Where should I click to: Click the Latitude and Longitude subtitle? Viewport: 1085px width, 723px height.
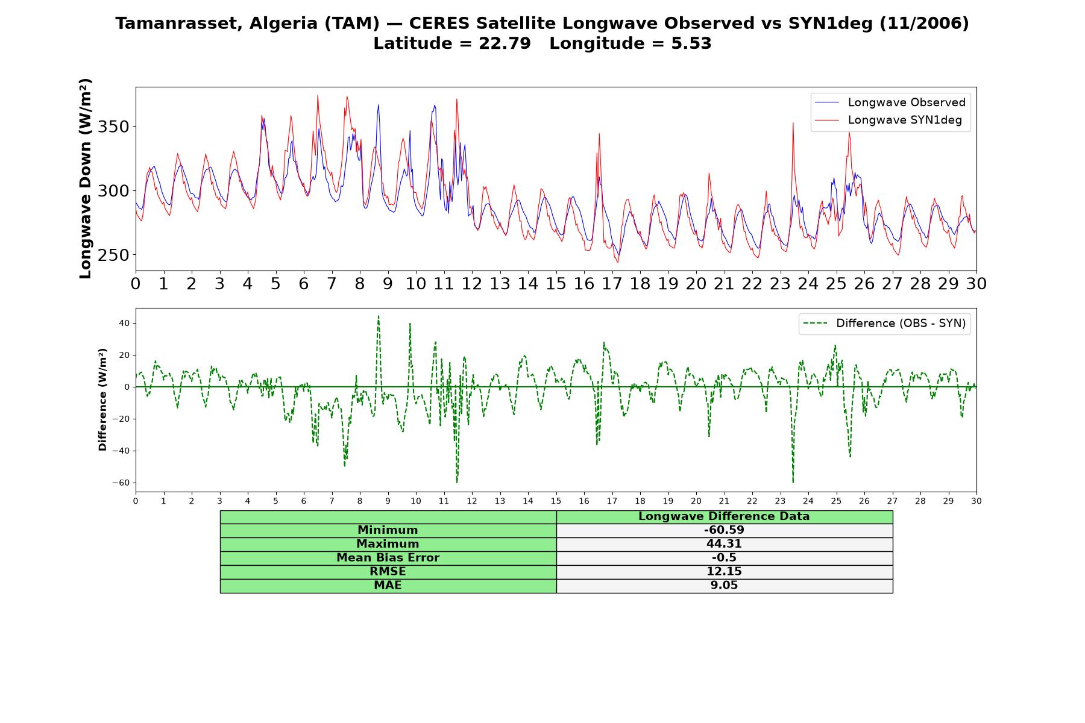point(542,44)
